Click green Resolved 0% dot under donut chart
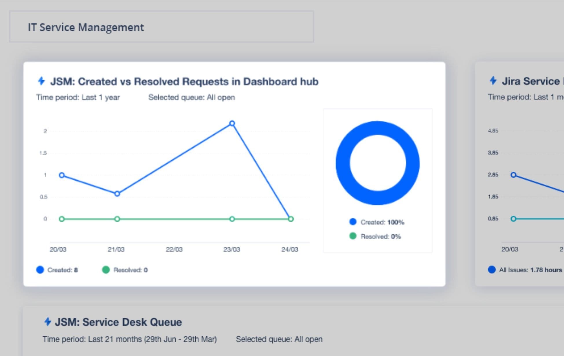564x356 pixels. 353,236
